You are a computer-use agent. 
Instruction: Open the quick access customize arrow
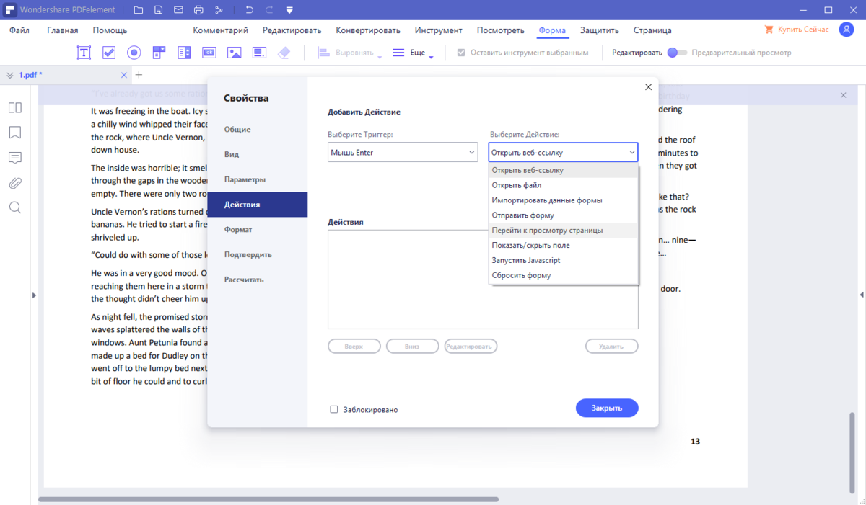[289, 10]
